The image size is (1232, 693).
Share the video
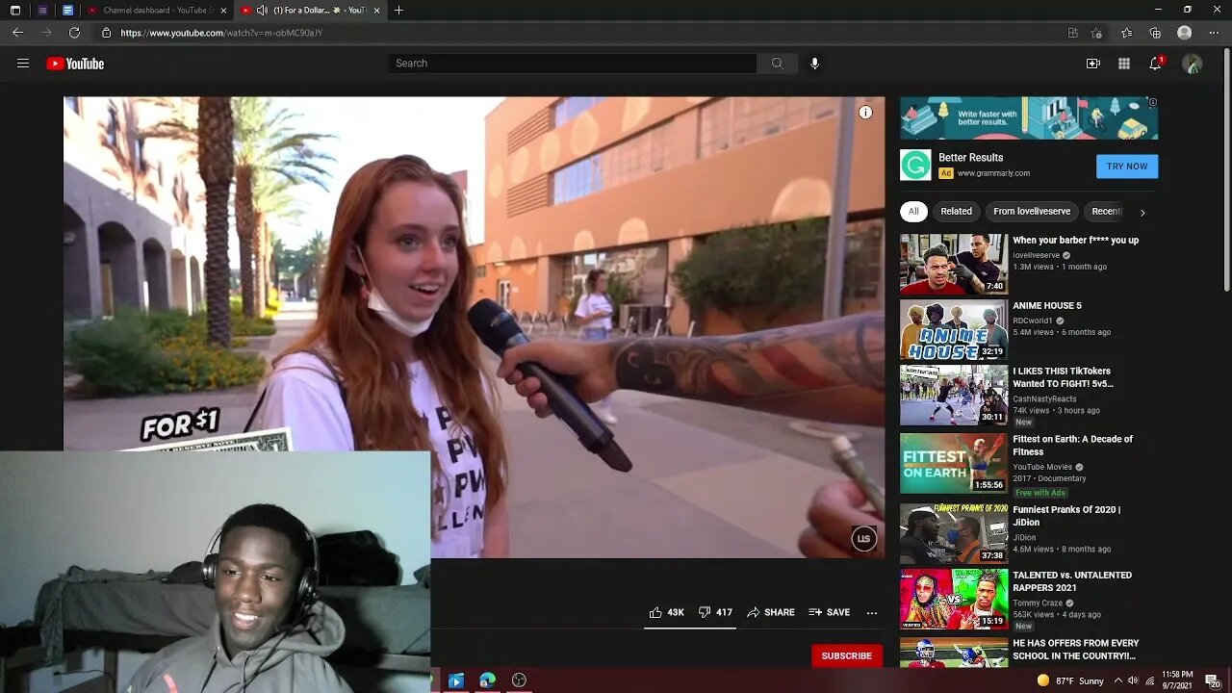pyautogui.click(x=771, y=612)
